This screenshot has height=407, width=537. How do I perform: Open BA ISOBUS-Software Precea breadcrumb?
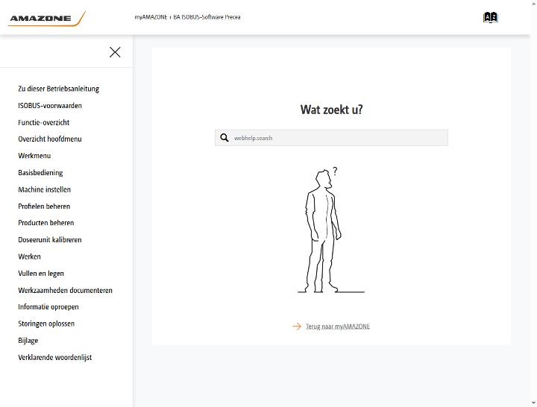click(x=207, y=17)
